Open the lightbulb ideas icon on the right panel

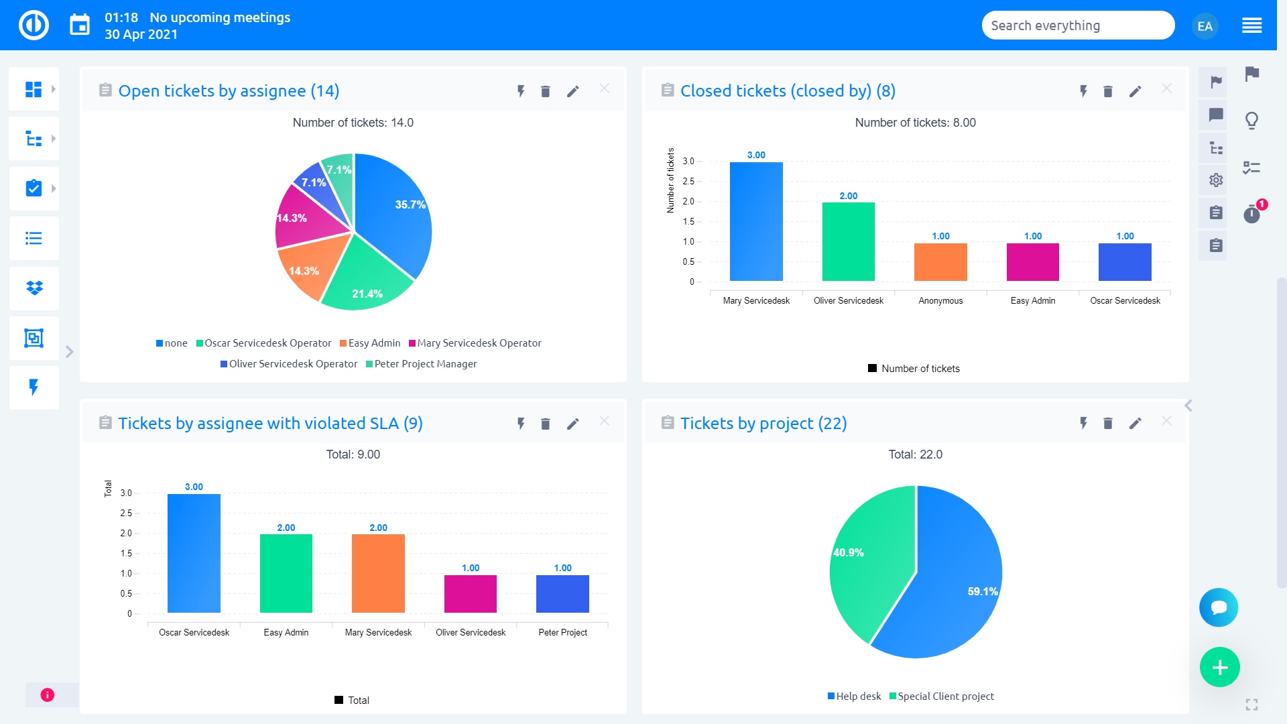tap(1252, 121)
